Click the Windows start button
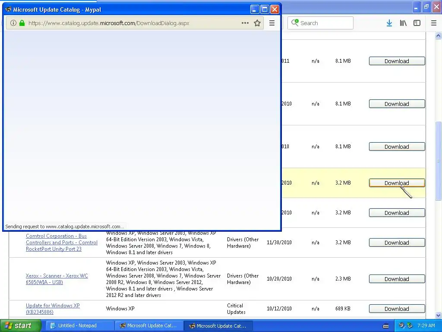Viewport: 442px width, 332px height. click(x=21, y=326)
